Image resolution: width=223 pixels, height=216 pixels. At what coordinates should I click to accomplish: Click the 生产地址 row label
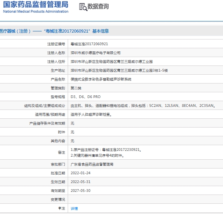click(x=58, y=70)
